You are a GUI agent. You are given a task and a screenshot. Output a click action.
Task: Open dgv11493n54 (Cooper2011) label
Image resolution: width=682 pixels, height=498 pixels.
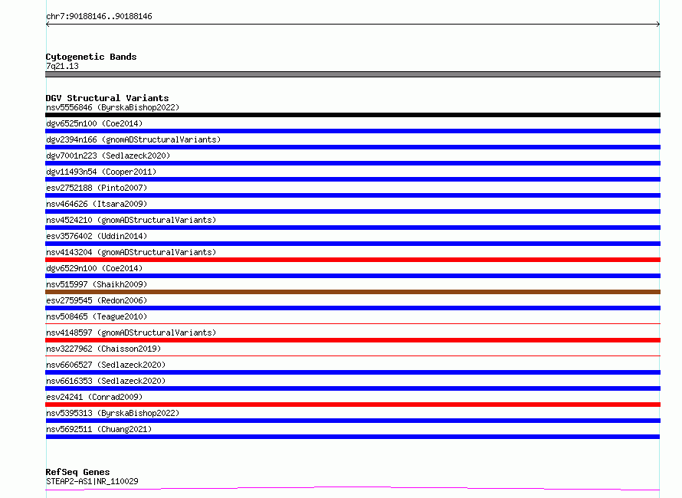101,172
